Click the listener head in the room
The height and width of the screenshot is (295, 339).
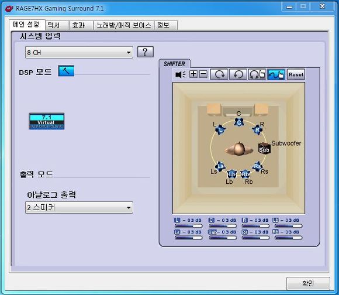(x=238, y=149)
